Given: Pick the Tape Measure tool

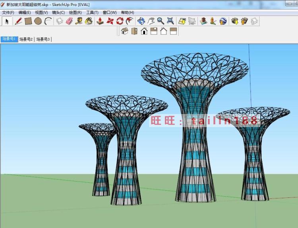Looking at the screenshot, I should click(x=79, y=21).
